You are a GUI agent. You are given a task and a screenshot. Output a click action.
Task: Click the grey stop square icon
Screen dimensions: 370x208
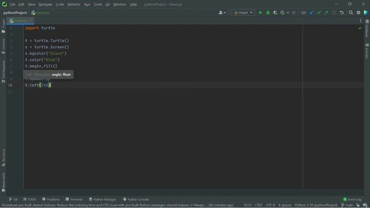click(x=294, y=13)
